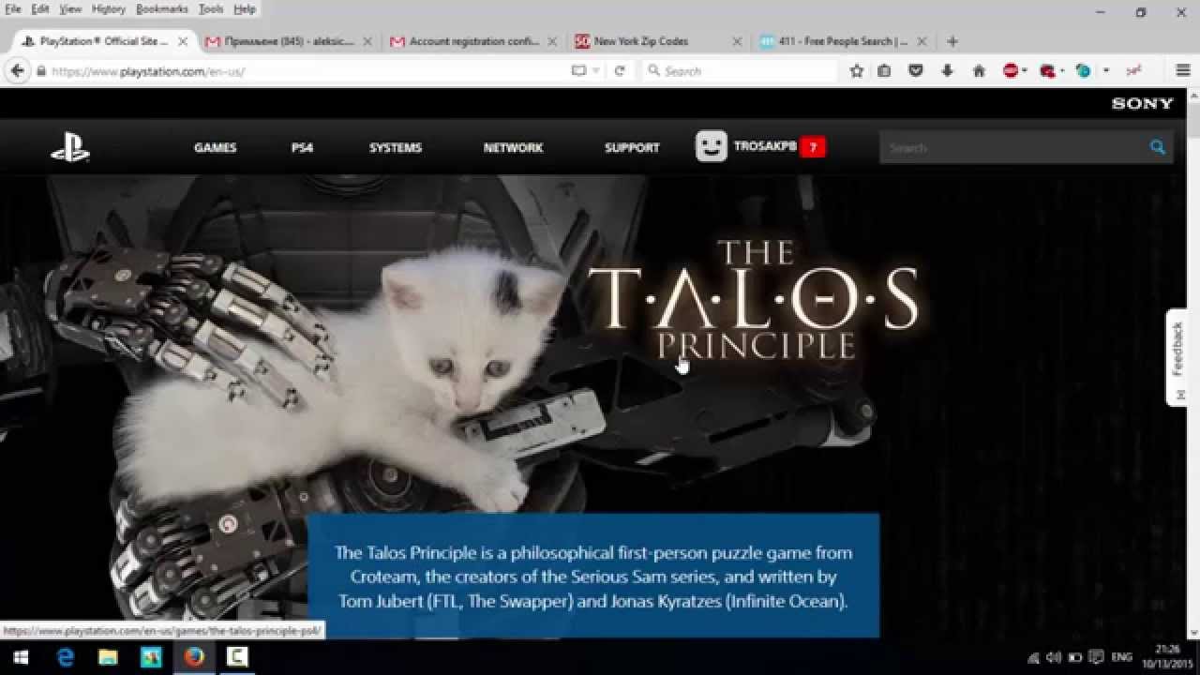Screen dimensions: 1200x675
Task: Click the Firefox back arrow button
Action: point(17,70)
